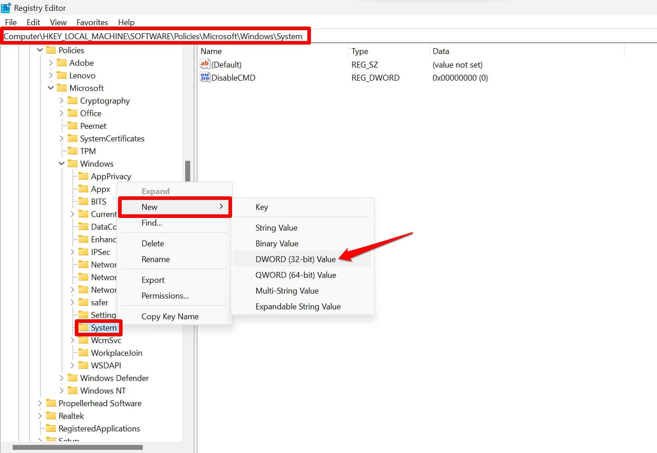Expand the Adobe key chevron
Viewport: 657px width, 453px height.
(51, 63)
